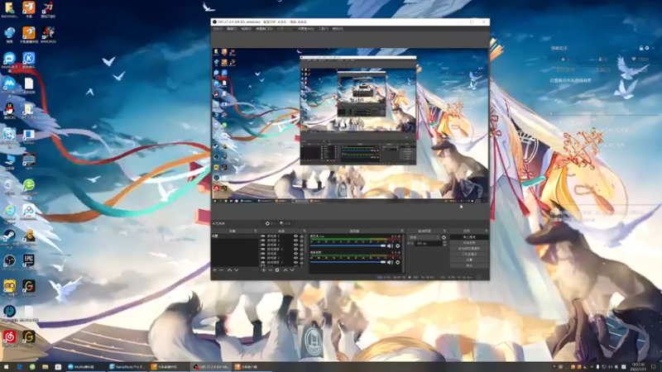Increase transition duration with stepper arrow
662x372 pixels.
(445, 242)
